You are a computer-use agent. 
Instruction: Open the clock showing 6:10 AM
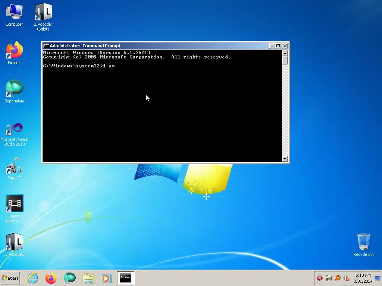[x=363, y=278]
